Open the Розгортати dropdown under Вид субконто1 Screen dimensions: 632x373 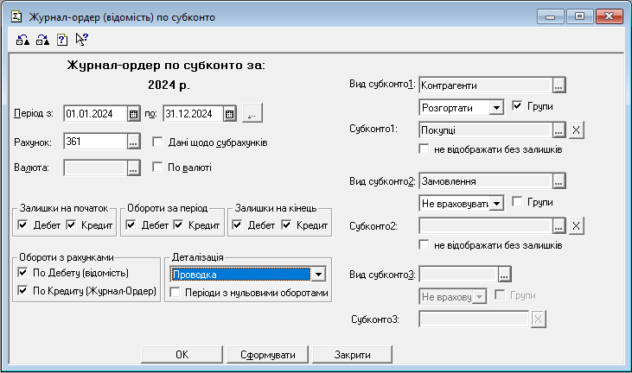(496, 108)
